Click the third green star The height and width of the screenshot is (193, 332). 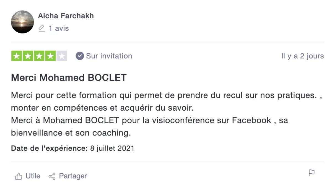[39, 56]
